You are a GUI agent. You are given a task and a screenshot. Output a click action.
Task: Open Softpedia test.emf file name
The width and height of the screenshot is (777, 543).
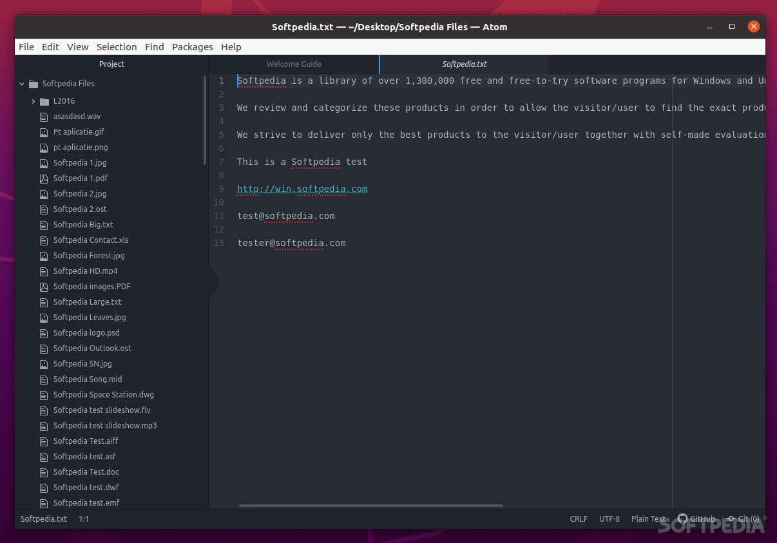[x=86, y=503]
